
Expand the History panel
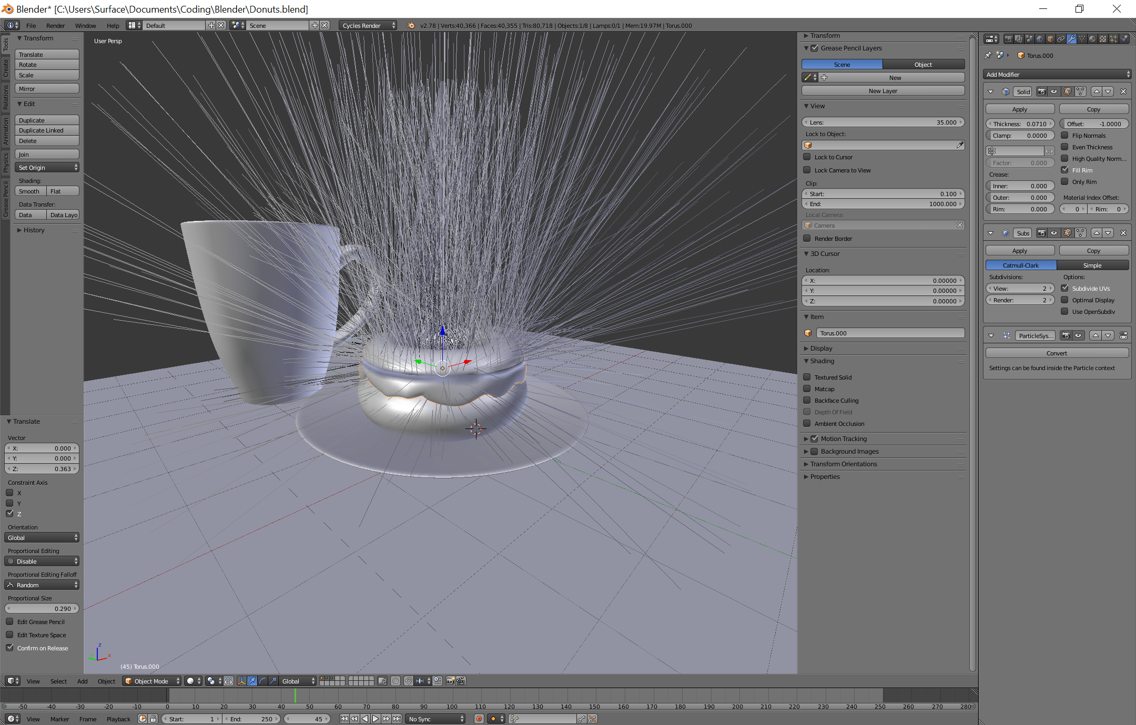tap(34, 230)
